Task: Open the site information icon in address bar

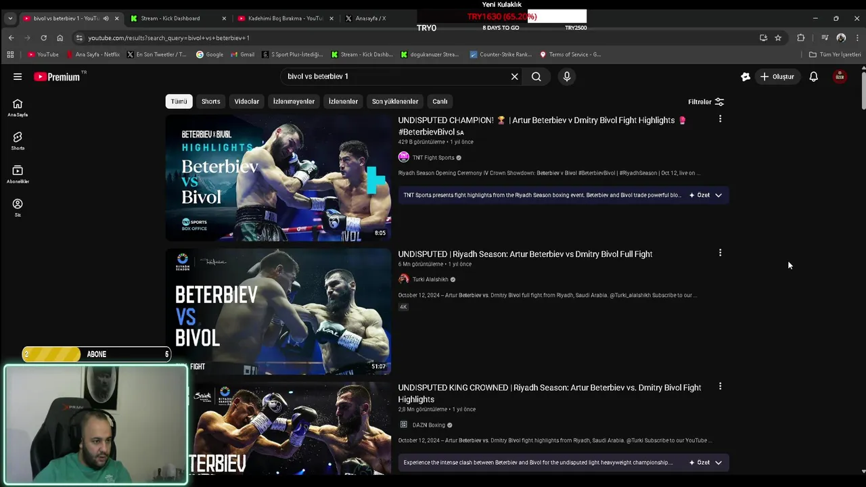Action: coord(79,38)
